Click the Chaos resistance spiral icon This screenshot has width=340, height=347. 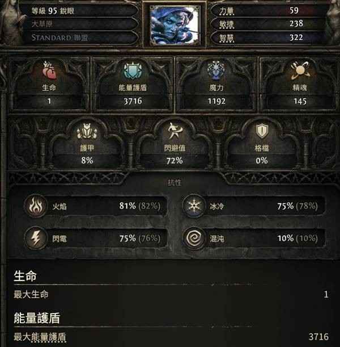tap(194, 239)
